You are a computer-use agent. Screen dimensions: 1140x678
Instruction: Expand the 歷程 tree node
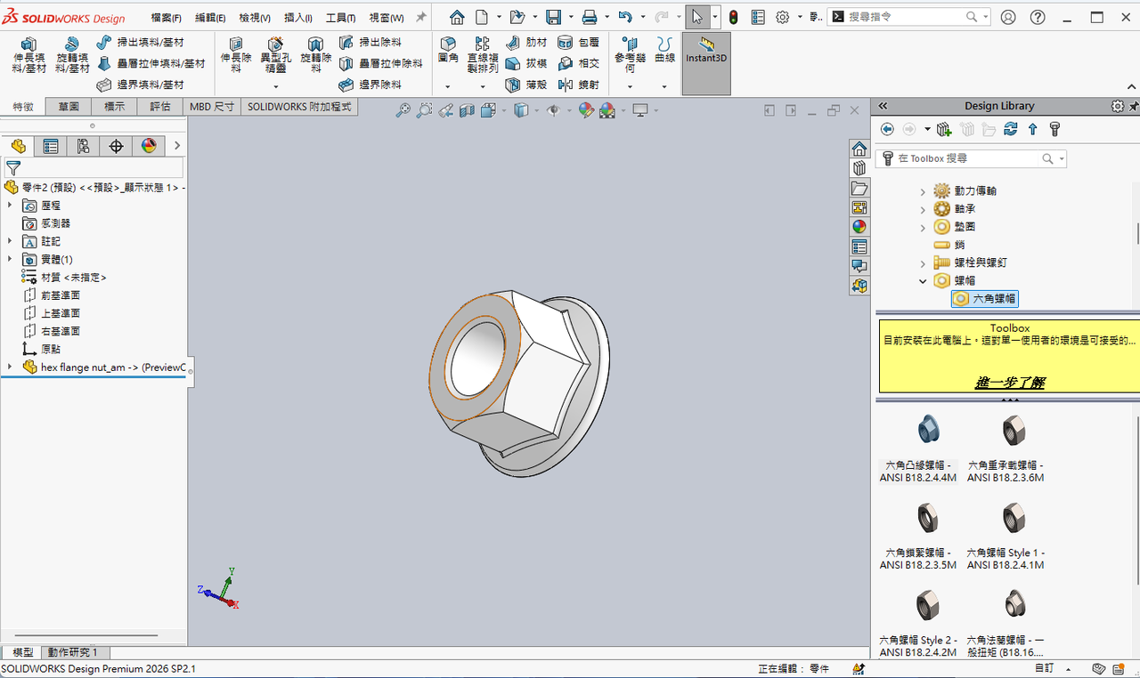tap(10, 206)
